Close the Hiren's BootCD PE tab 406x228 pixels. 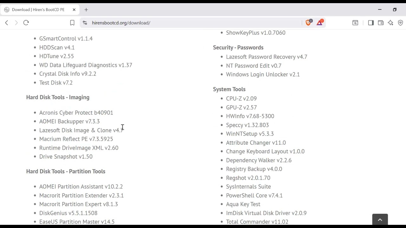click(x=74, y=9)
